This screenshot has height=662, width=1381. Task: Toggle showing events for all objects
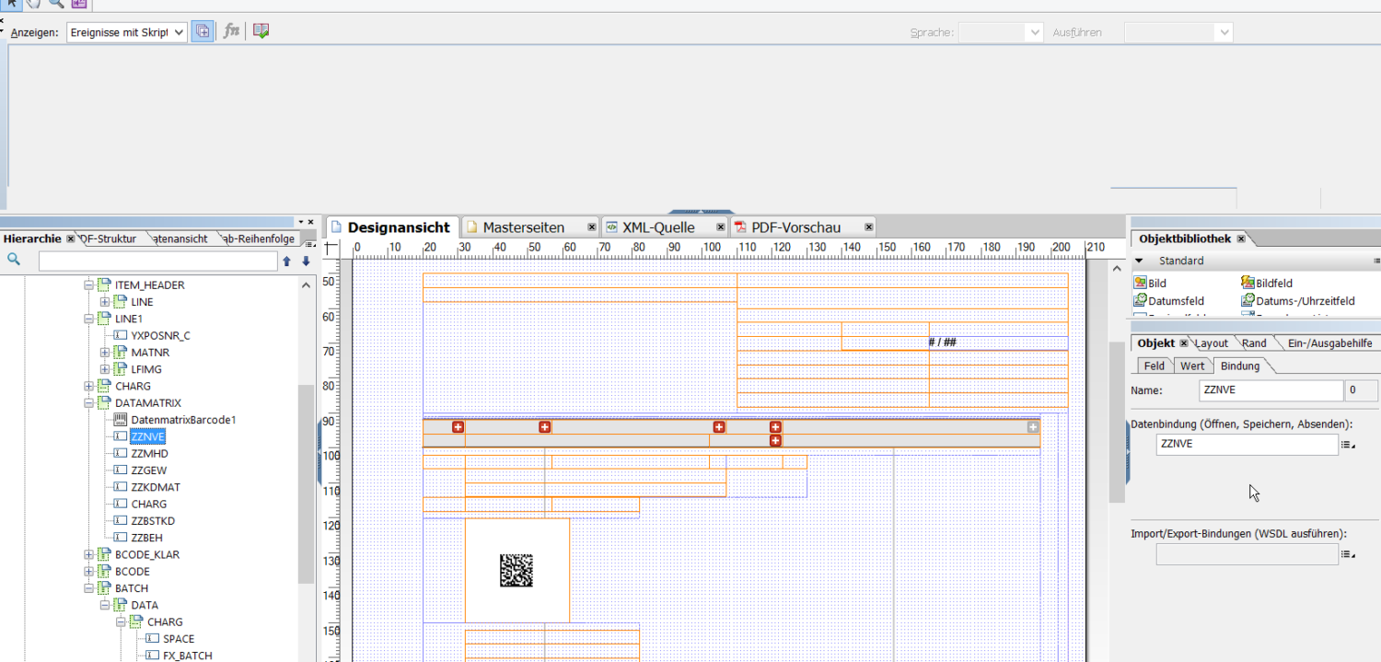pyautogui.click(x=202, y=30)
